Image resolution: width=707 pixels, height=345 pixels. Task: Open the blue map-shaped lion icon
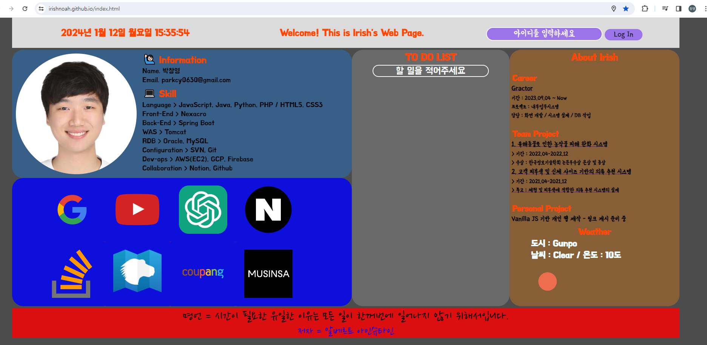[137, 271]
